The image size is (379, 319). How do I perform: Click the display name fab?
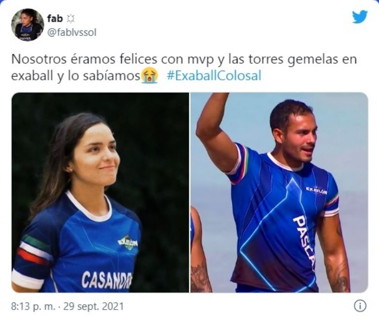click(x=55, y=18)
